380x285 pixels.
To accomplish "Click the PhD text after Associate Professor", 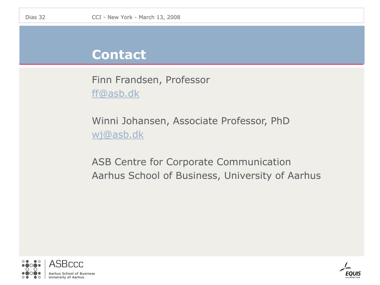I will tap(280, 121).
